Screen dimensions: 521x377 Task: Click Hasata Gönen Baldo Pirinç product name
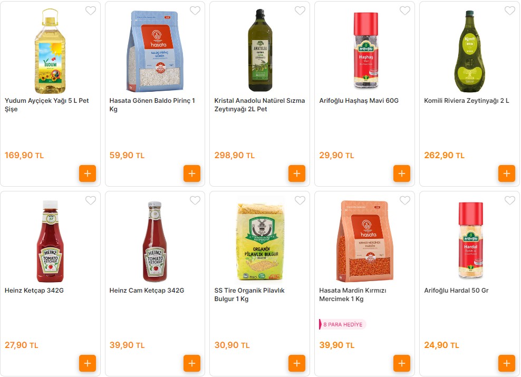(x=152, y=105)
